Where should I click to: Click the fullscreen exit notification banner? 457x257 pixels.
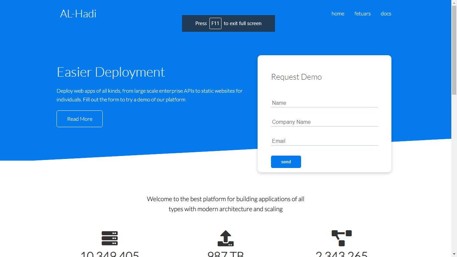[229, 23]
